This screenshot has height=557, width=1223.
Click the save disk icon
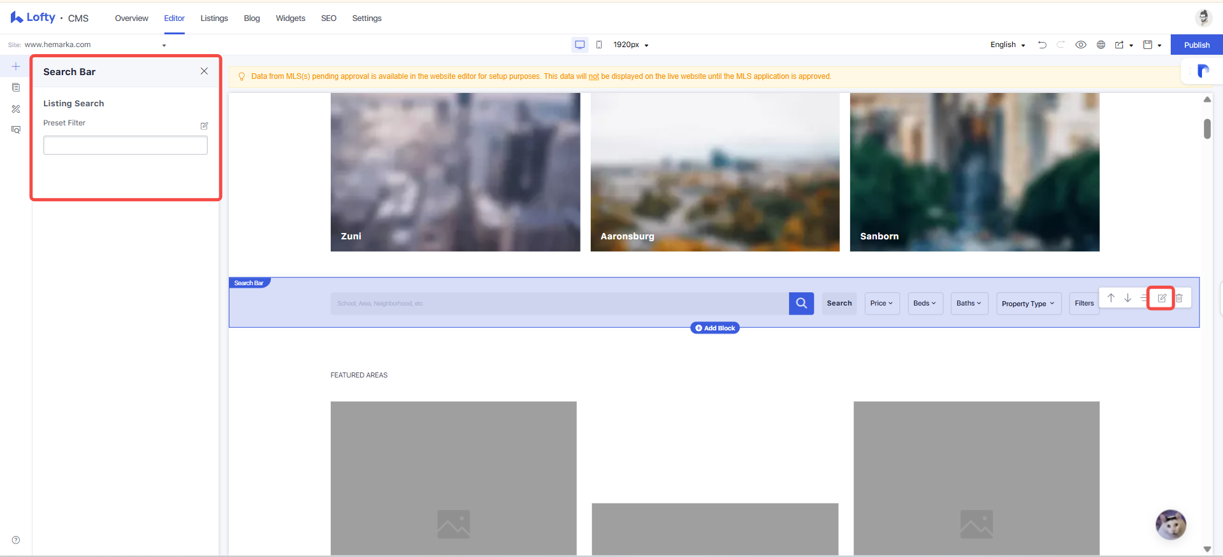click(1148, 45)
